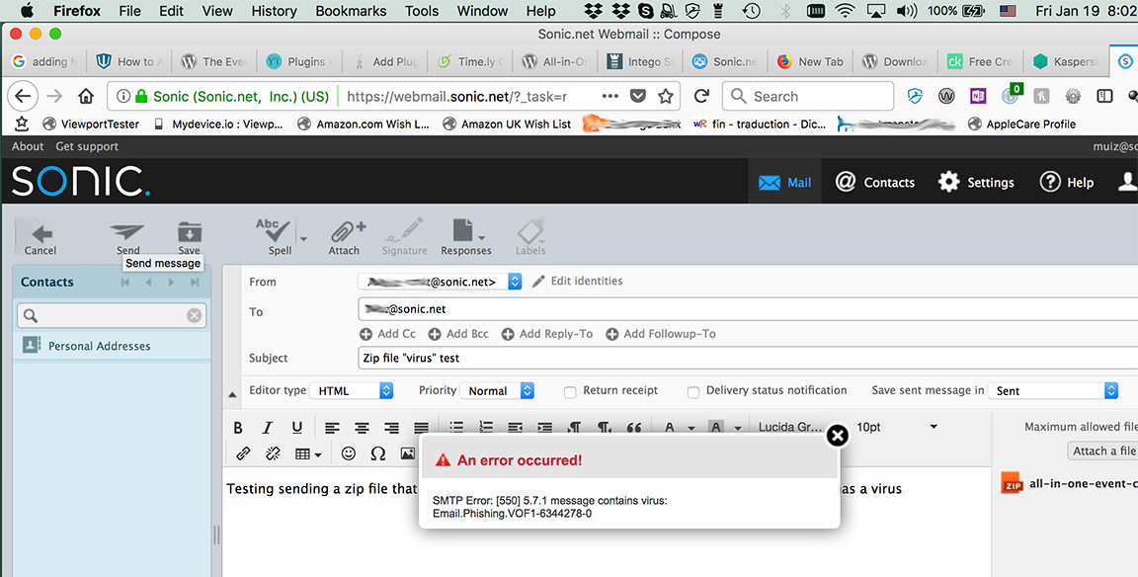Click Add Cc
This screenshot has height=577, width=1138.
[x=387, y=334]
